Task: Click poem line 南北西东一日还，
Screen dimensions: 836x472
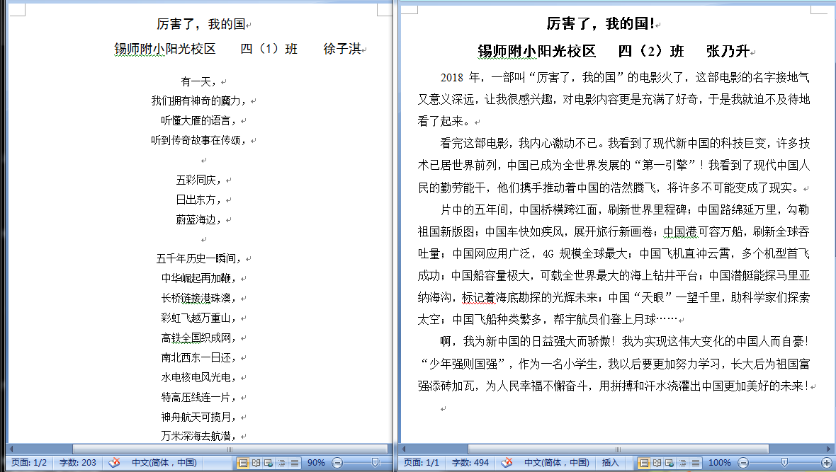Action: coord(200,357)
